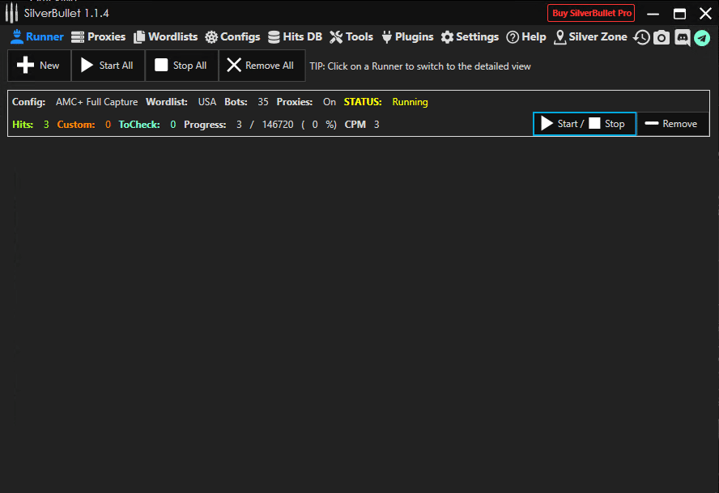The height and width of the screenshot is (493, 719).
Task: Click the progress total 146720
Action: 278,125
